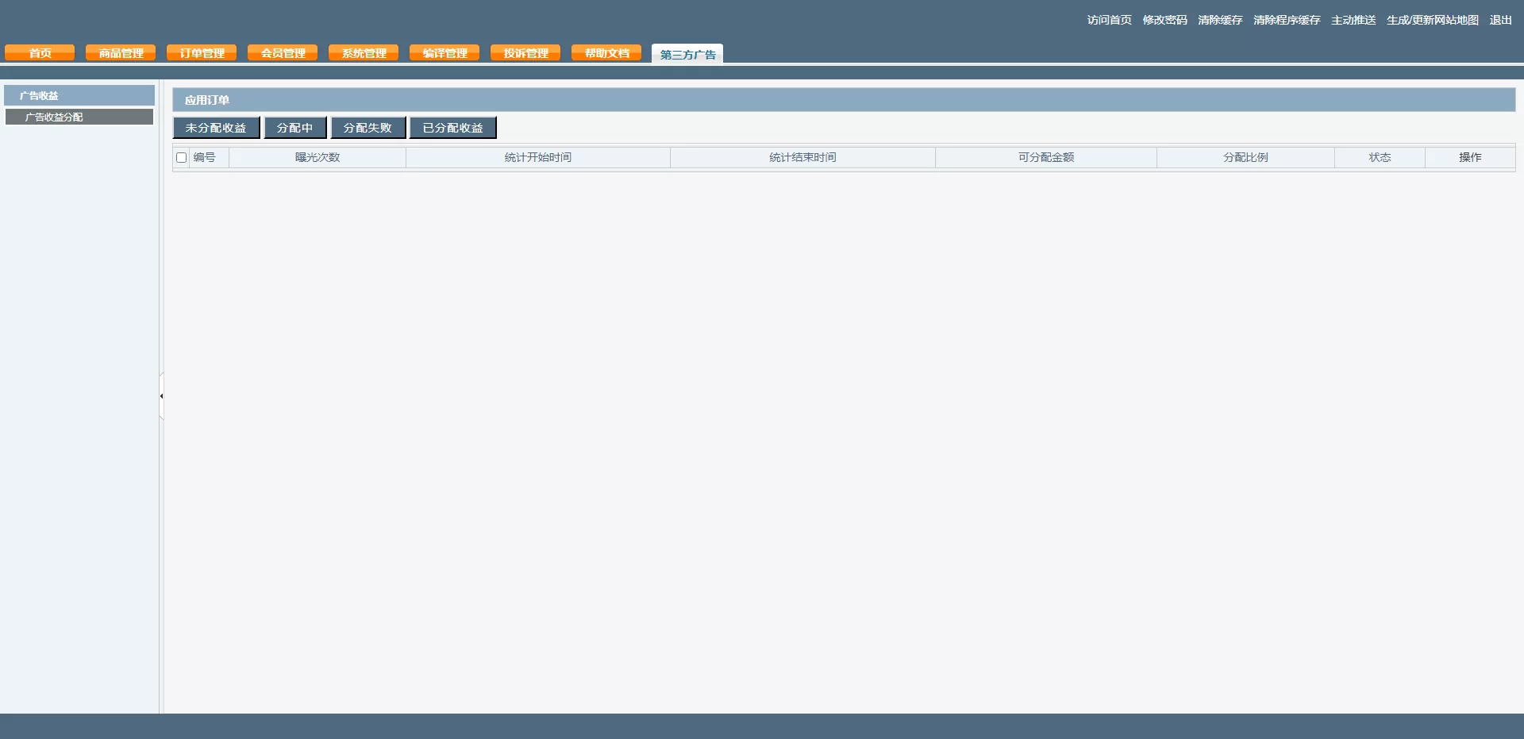Open the 帮助文档 tab
This screenshot has width=1524, height=739.
(x=606, y=53)
